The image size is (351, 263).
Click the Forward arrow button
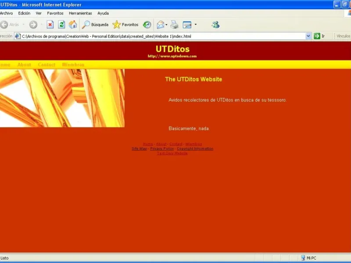pyautogui.click(x=33, y=25)
